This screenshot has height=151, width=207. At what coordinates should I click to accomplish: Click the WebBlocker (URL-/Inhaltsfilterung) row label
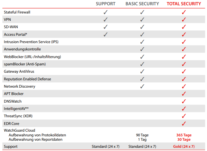click(32, 57)
